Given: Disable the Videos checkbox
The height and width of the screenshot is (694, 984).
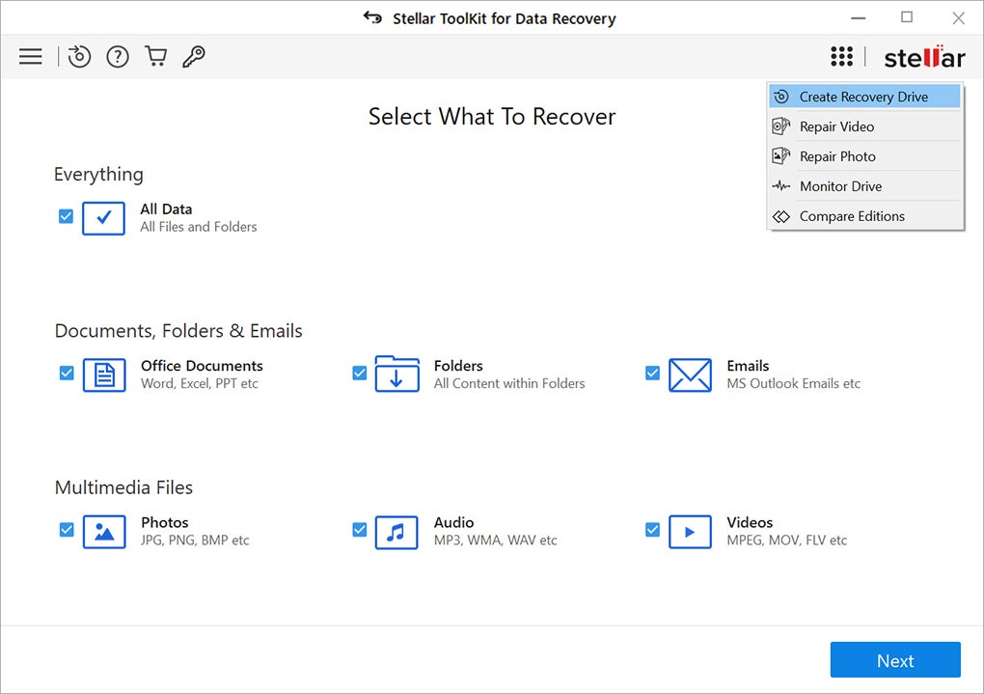Looking at the screenshot, I should (x=653, y=530).
